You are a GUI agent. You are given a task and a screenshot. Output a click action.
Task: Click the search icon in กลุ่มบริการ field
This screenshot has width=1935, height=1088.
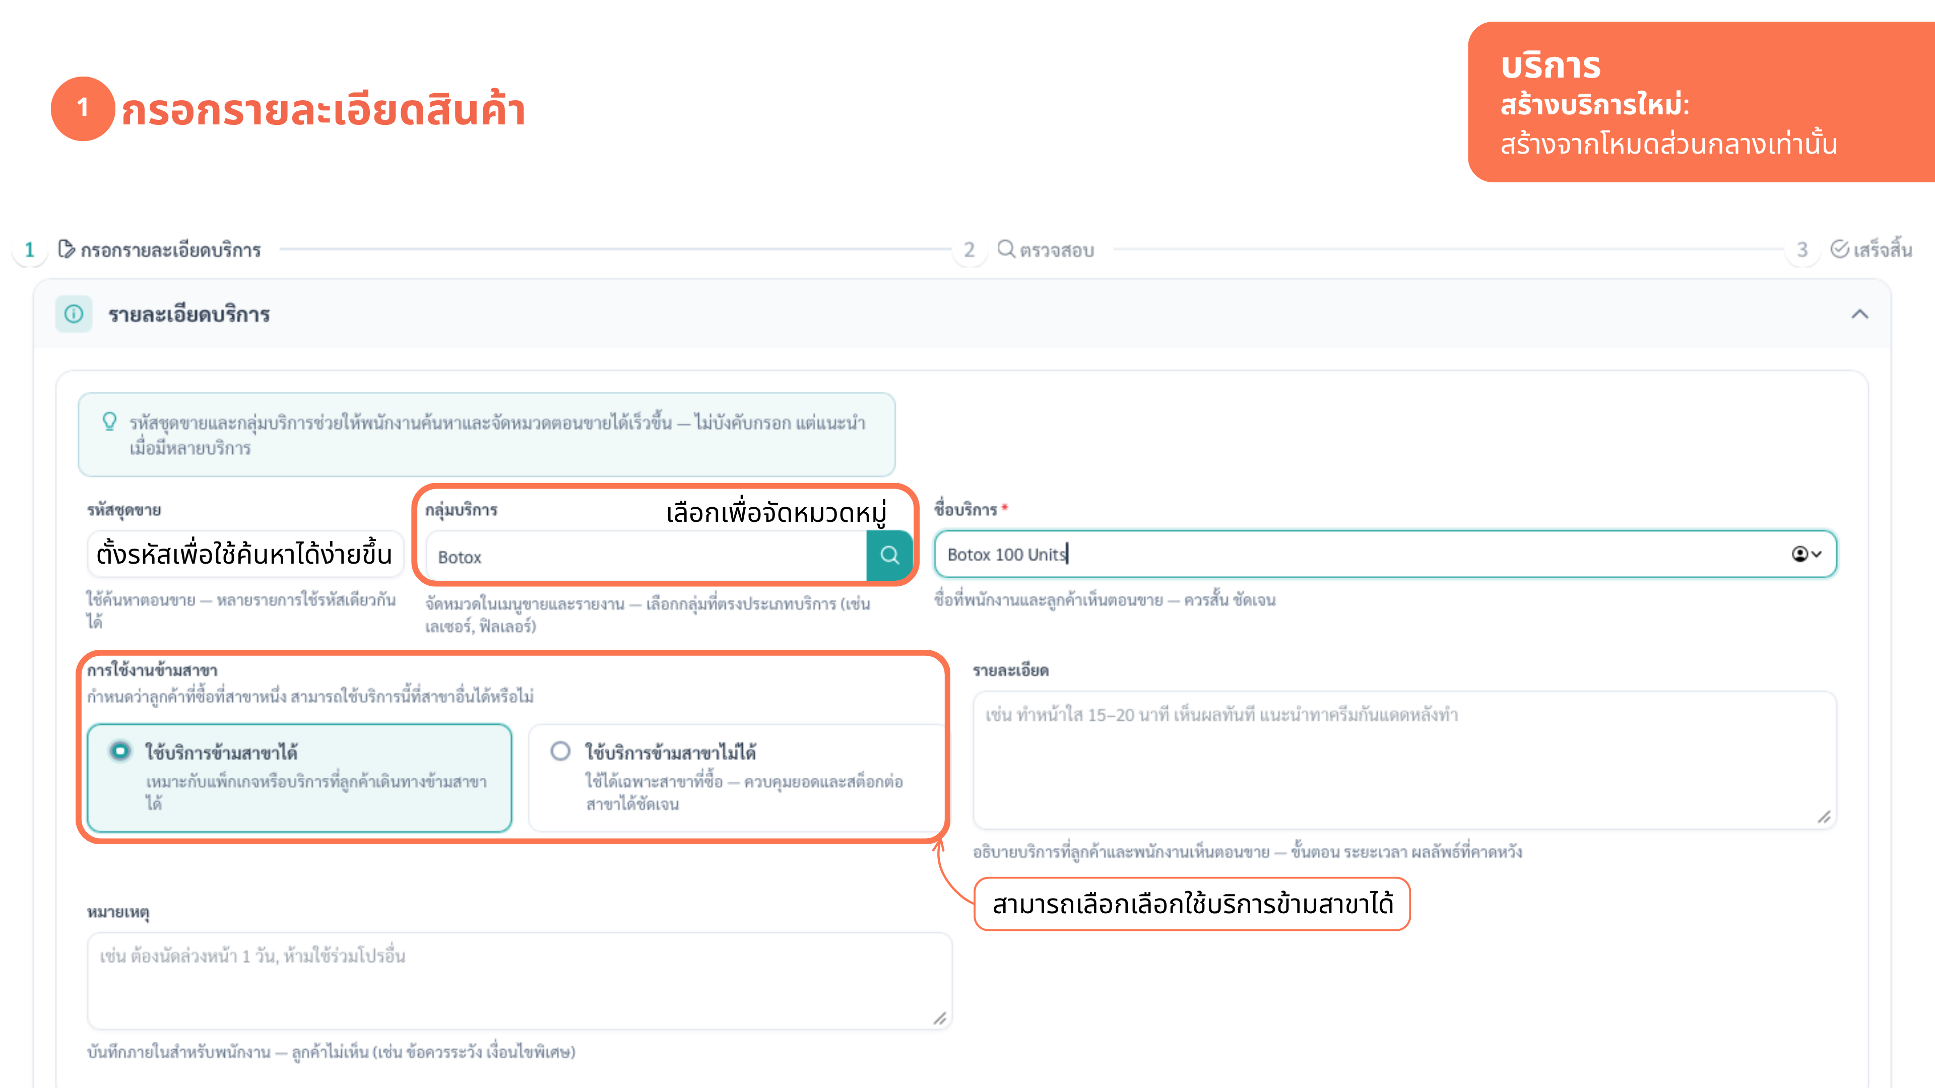pos(889,556)
